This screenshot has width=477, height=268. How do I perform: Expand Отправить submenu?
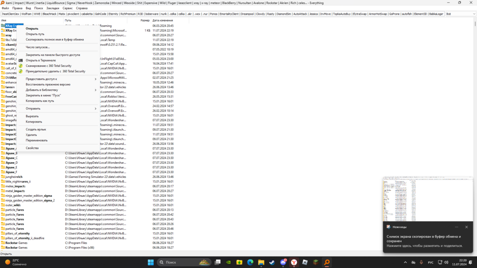pos(58,109)
